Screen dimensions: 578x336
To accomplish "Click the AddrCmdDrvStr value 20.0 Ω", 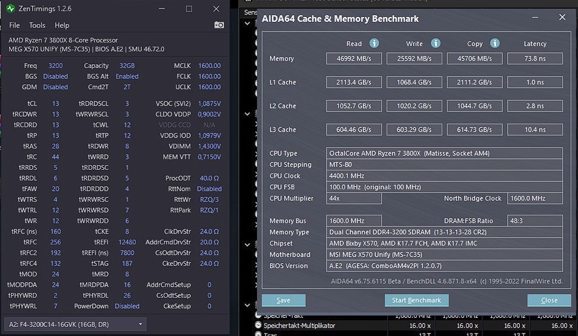I will click(210, 243).
